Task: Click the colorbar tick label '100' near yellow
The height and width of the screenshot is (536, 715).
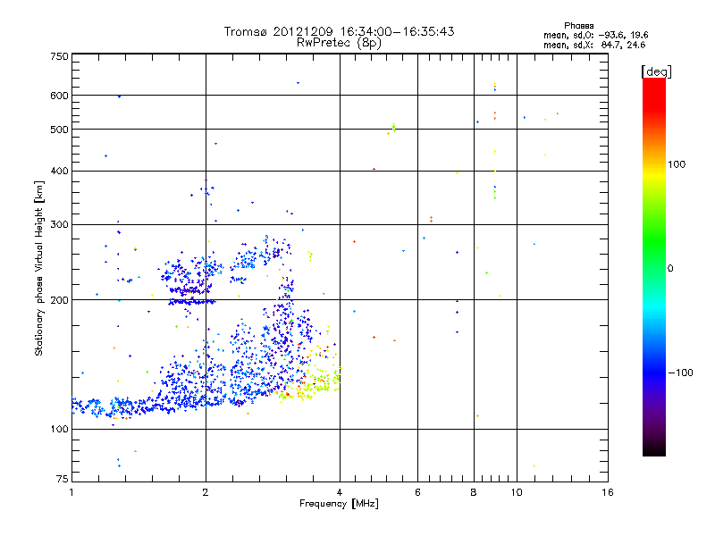Action: coord(677,164)
